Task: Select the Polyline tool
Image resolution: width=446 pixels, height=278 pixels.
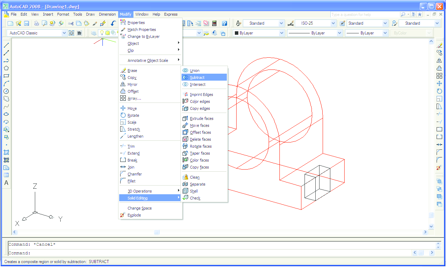Action: click(6, 60)
